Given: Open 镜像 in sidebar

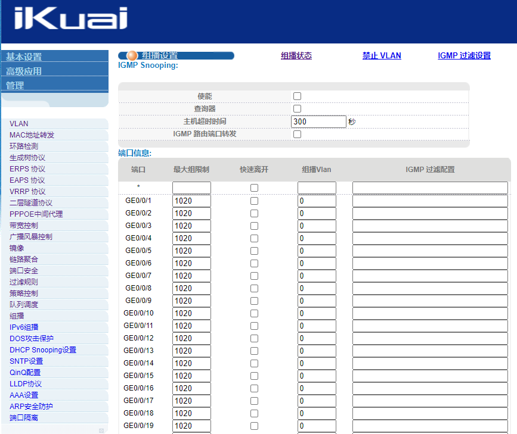Looking at the screenshot, I should click(17, 248).
